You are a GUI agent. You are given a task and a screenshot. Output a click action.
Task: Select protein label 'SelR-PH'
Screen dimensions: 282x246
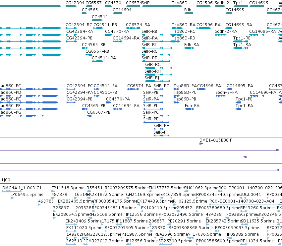(161, 126)
